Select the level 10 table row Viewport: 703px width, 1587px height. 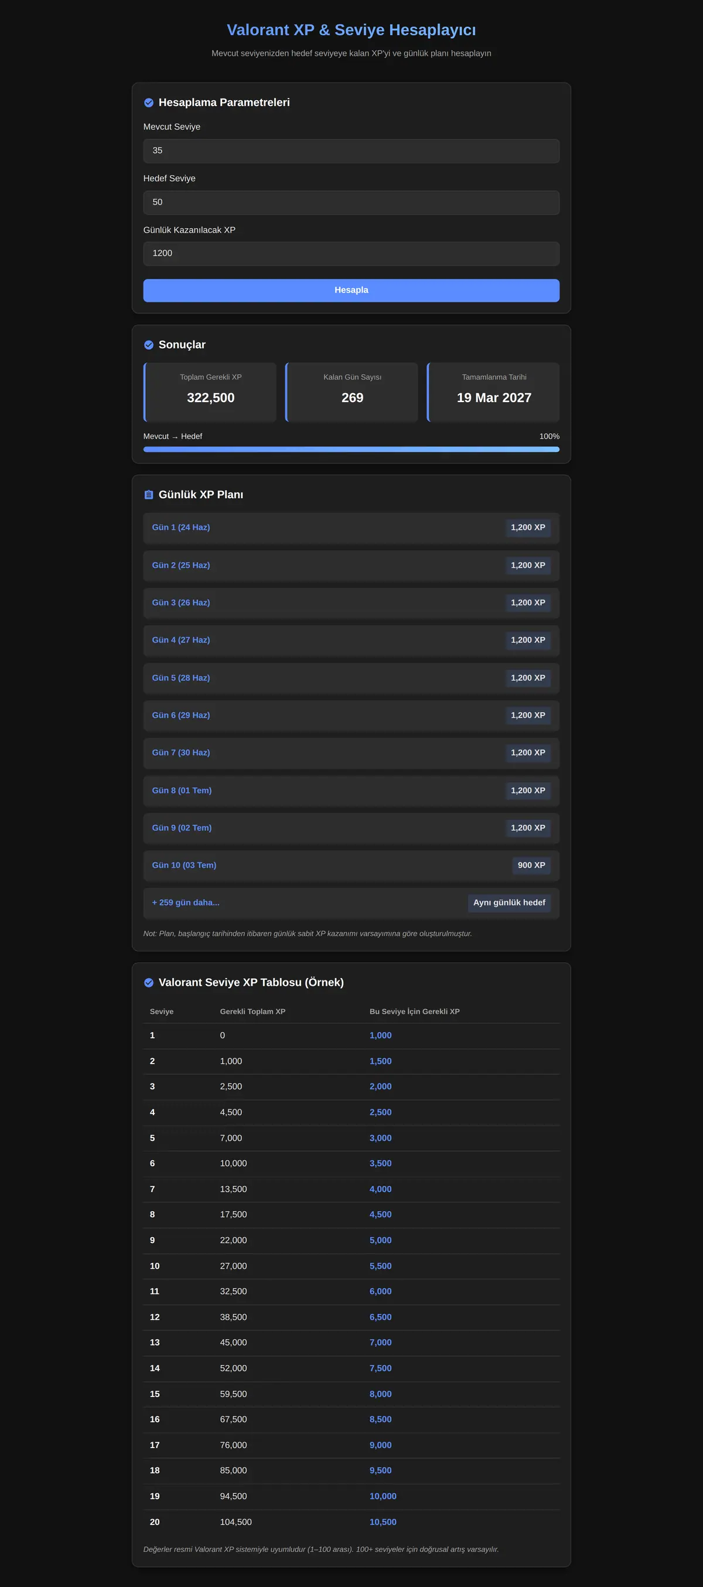tap(351, 1266)
